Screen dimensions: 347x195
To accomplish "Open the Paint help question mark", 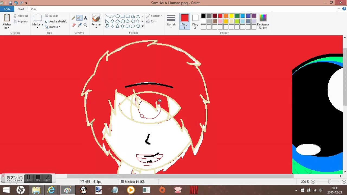I will (343, 9).
